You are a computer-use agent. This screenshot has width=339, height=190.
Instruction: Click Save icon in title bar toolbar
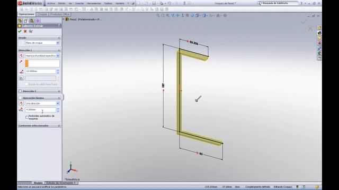tap(154, 3)
